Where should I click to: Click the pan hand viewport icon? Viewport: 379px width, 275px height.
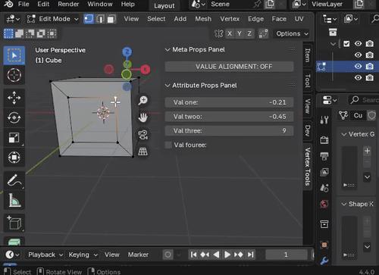click(143, 117)
